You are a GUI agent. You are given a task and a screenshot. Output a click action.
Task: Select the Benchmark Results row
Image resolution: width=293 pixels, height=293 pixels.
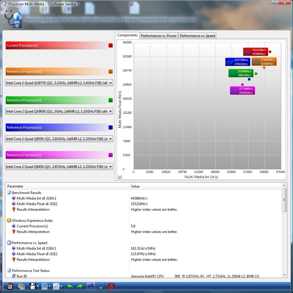144,193
